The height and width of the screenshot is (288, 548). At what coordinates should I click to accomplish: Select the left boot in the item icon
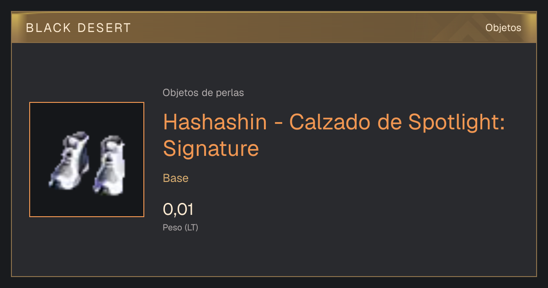(x=69, y=160)
